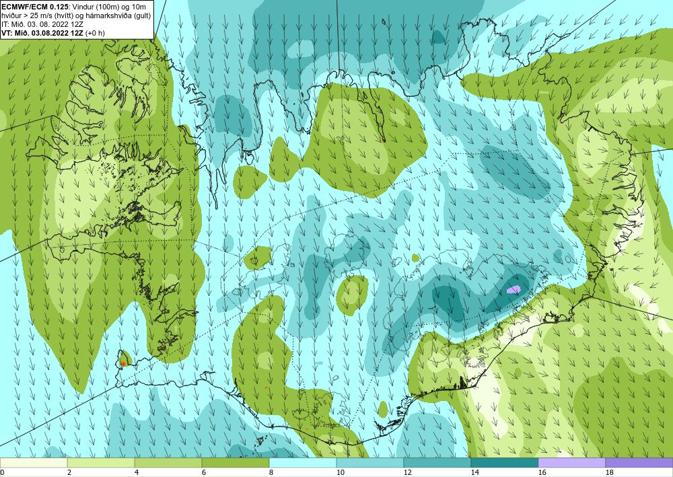The height and width of the screenshot is (477, 673).
Task: Click the legend label '10'
Action: click(341, 473)
